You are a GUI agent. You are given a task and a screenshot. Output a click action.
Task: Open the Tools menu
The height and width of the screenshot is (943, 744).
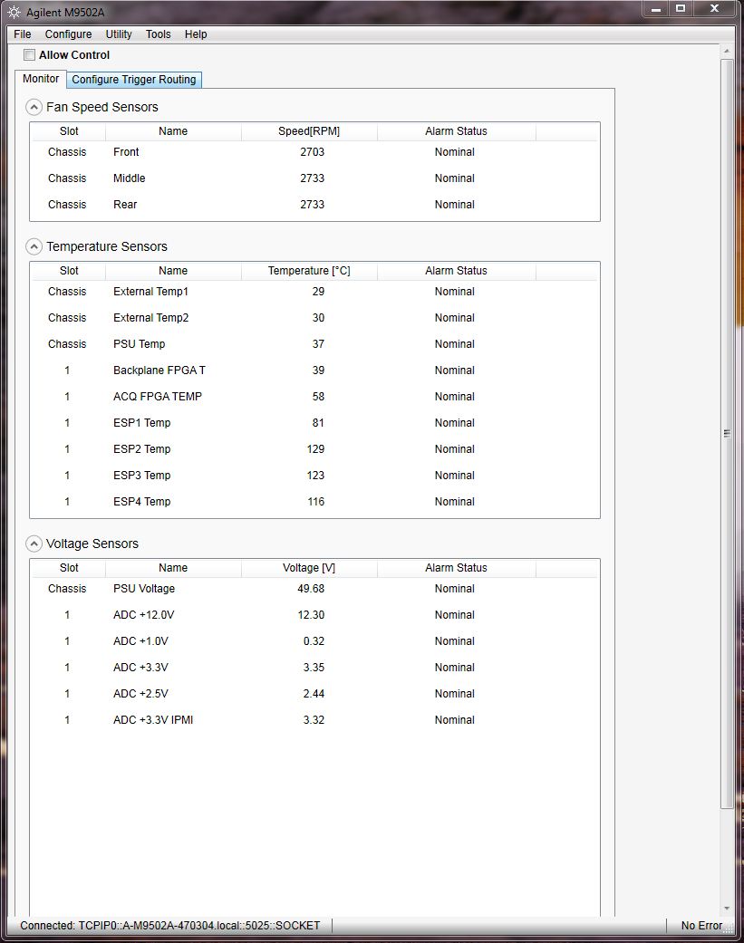coord(159,34)
